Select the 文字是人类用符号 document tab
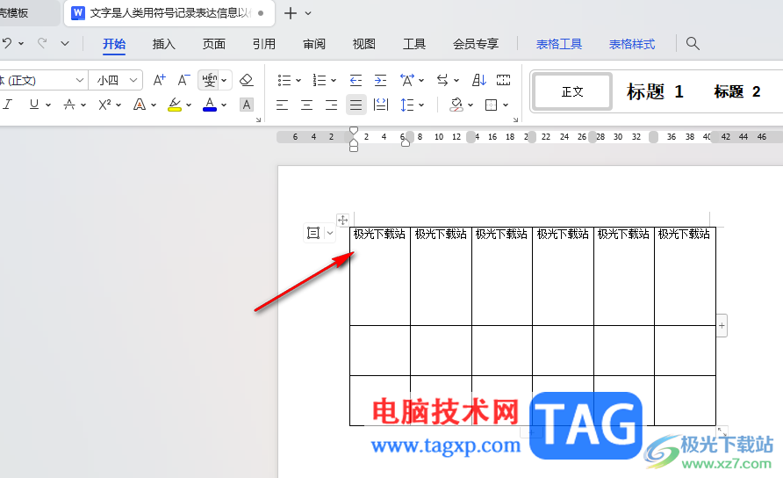The height and width of the screenshot is (478, 783). point(169,13)
